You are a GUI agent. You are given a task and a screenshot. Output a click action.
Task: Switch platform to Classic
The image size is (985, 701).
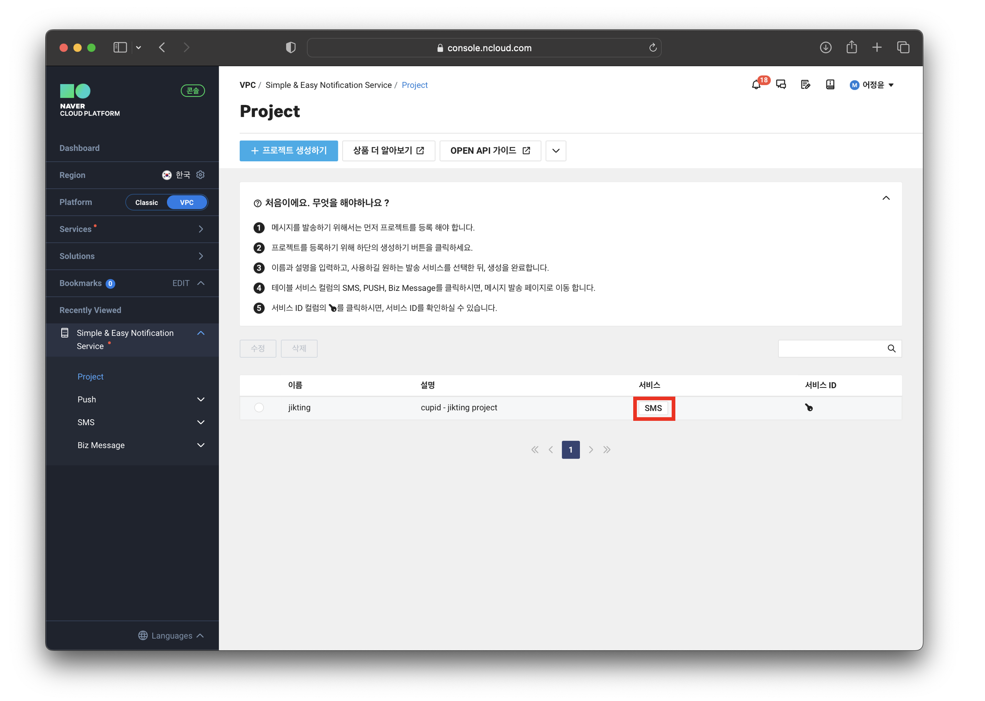pos(146,202)
